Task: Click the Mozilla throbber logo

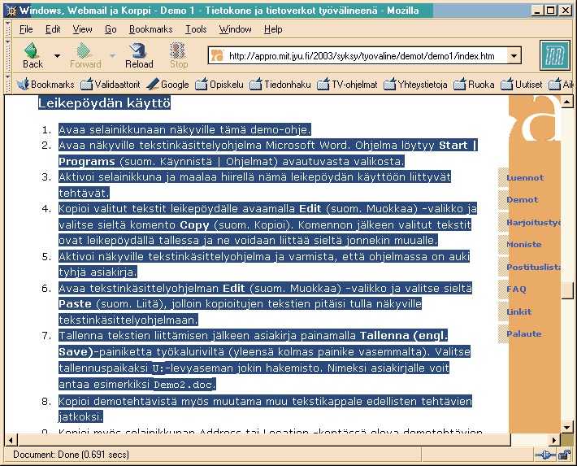Action: click(554, 55)
